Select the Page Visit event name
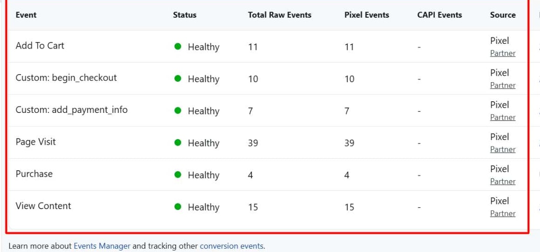 (36, 142)
